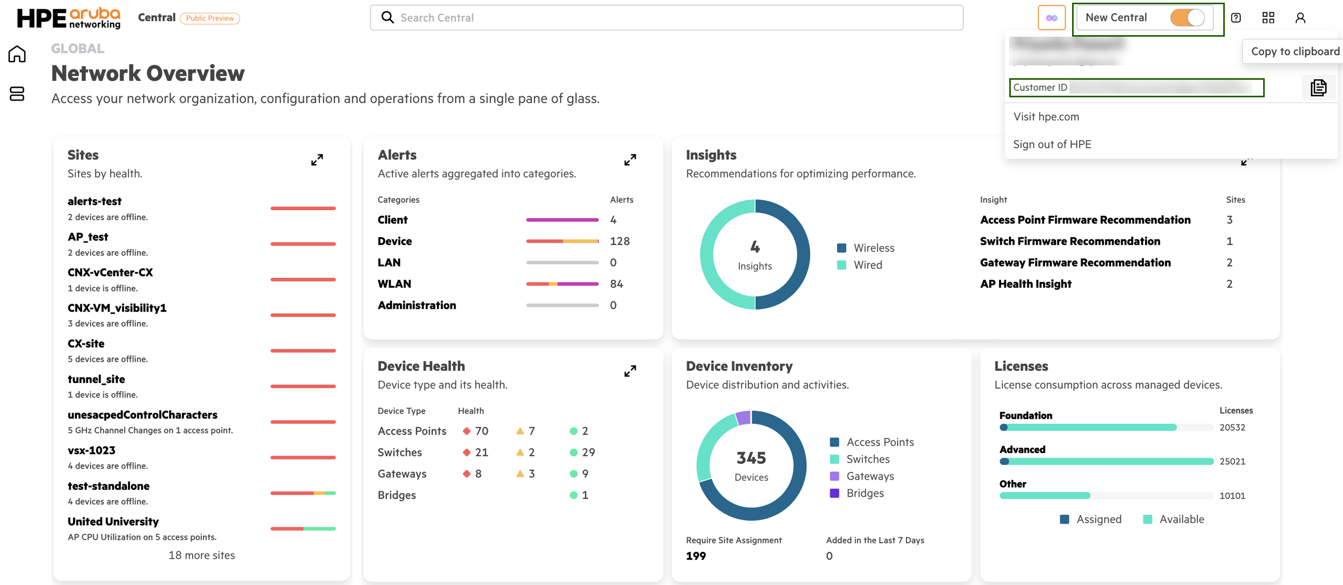
Task: Click the Advanced license bar
Action: 1106,461
